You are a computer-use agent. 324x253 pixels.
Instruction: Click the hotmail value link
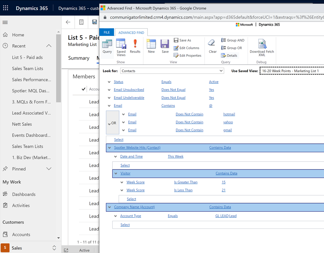pos(229,114)
